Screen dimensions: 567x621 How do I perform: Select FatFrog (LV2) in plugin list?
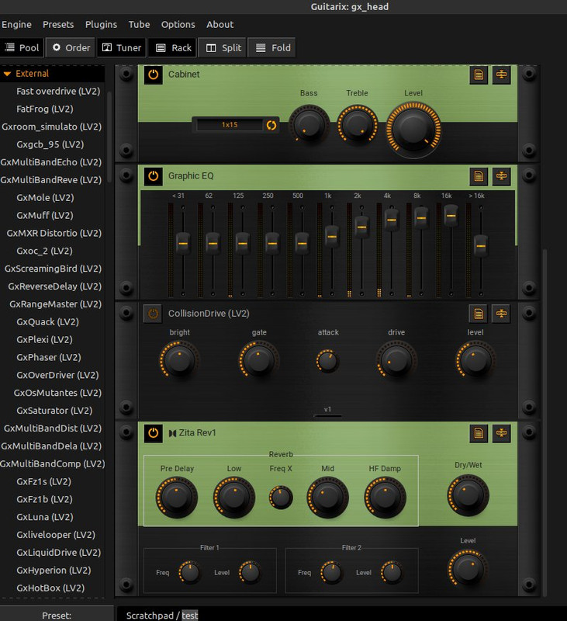point(45,109)
